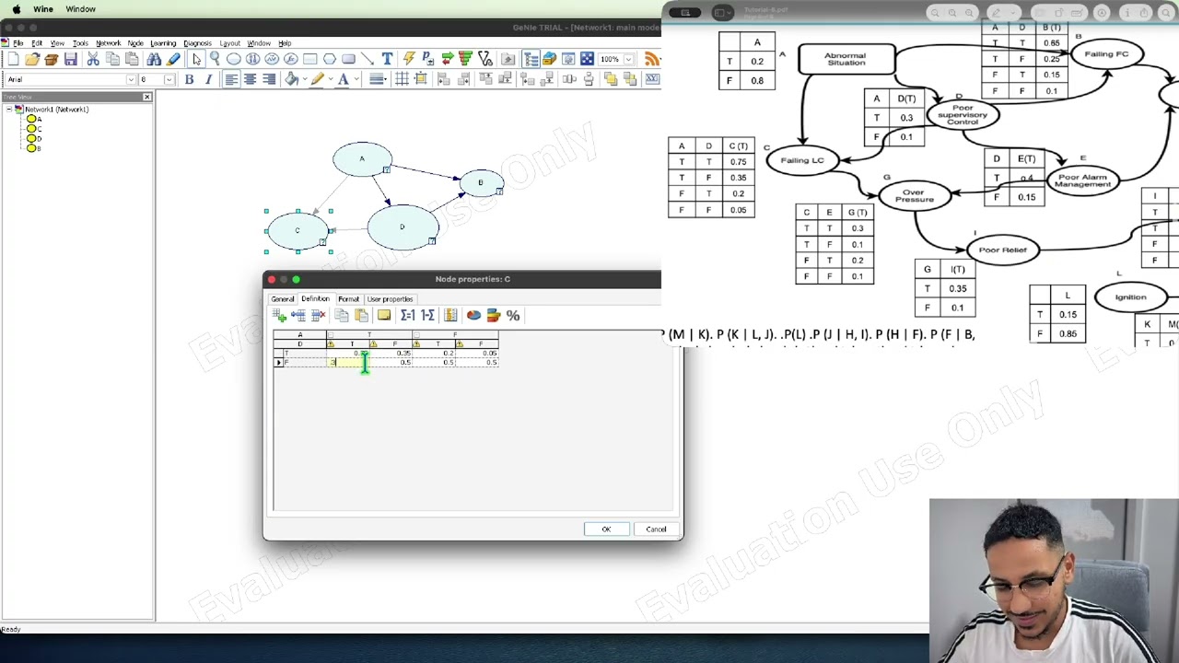Click the lightning bolt update icon
The width and height of the screenshot is (1179, 663).
[x=409, y=59]
